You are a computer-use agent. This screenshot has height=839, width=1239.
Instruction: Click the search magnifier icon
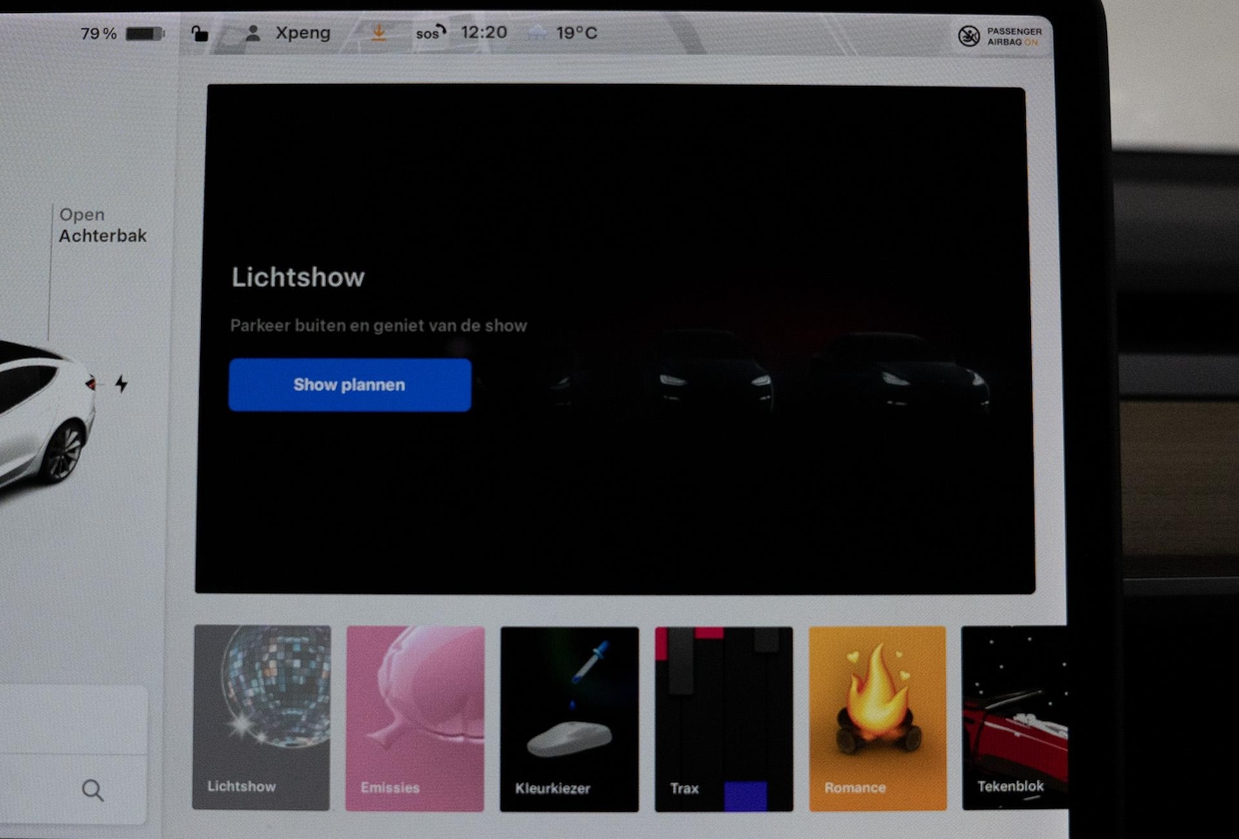click(x=93, y=791)
